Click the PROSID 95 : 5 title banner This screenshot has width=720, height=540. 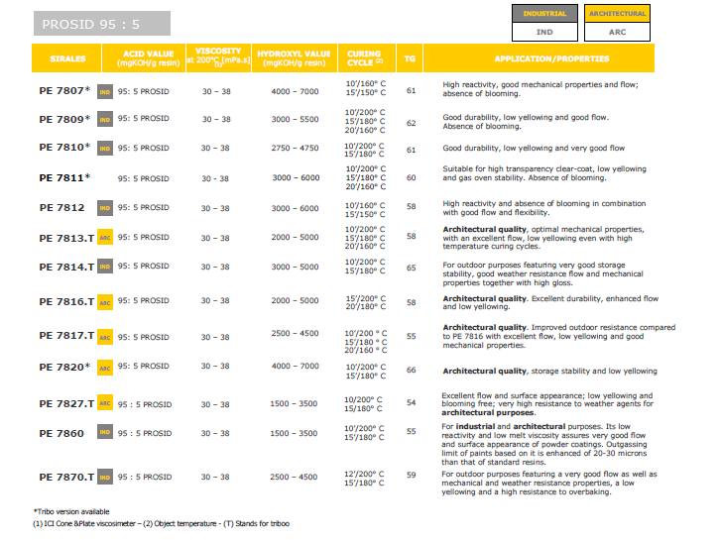coord(101,23)
